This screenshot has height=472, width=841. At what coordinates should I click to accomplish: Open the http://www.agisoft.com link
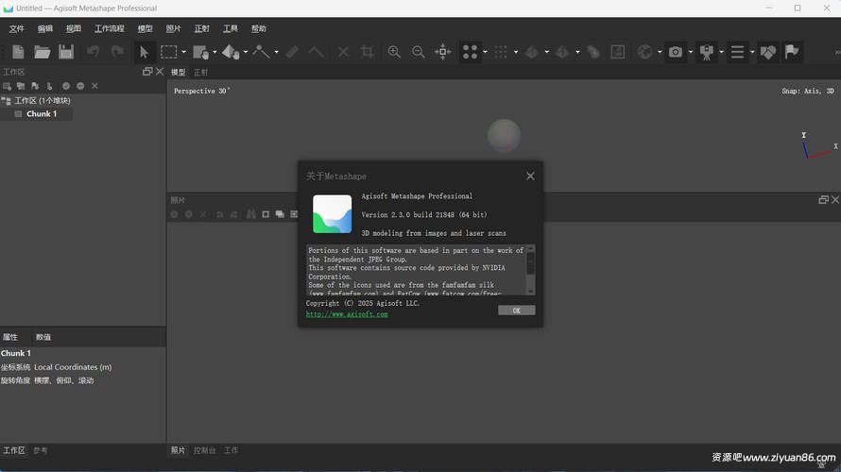tap(347, 314)
